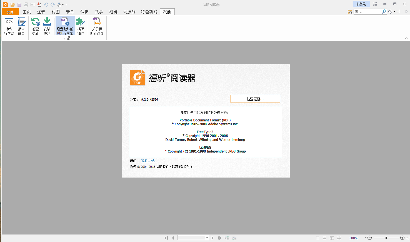410x242 pixels.
Task: Go to last page in status bar
Action: tap(219, 238)
